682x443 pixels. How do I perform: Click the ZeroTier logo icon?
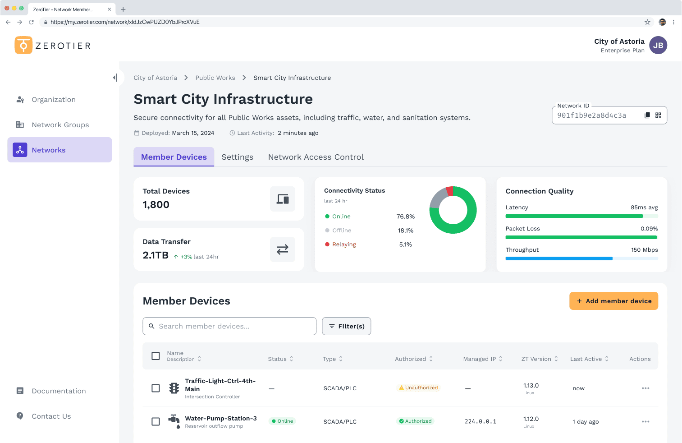(x=23, y=45)
